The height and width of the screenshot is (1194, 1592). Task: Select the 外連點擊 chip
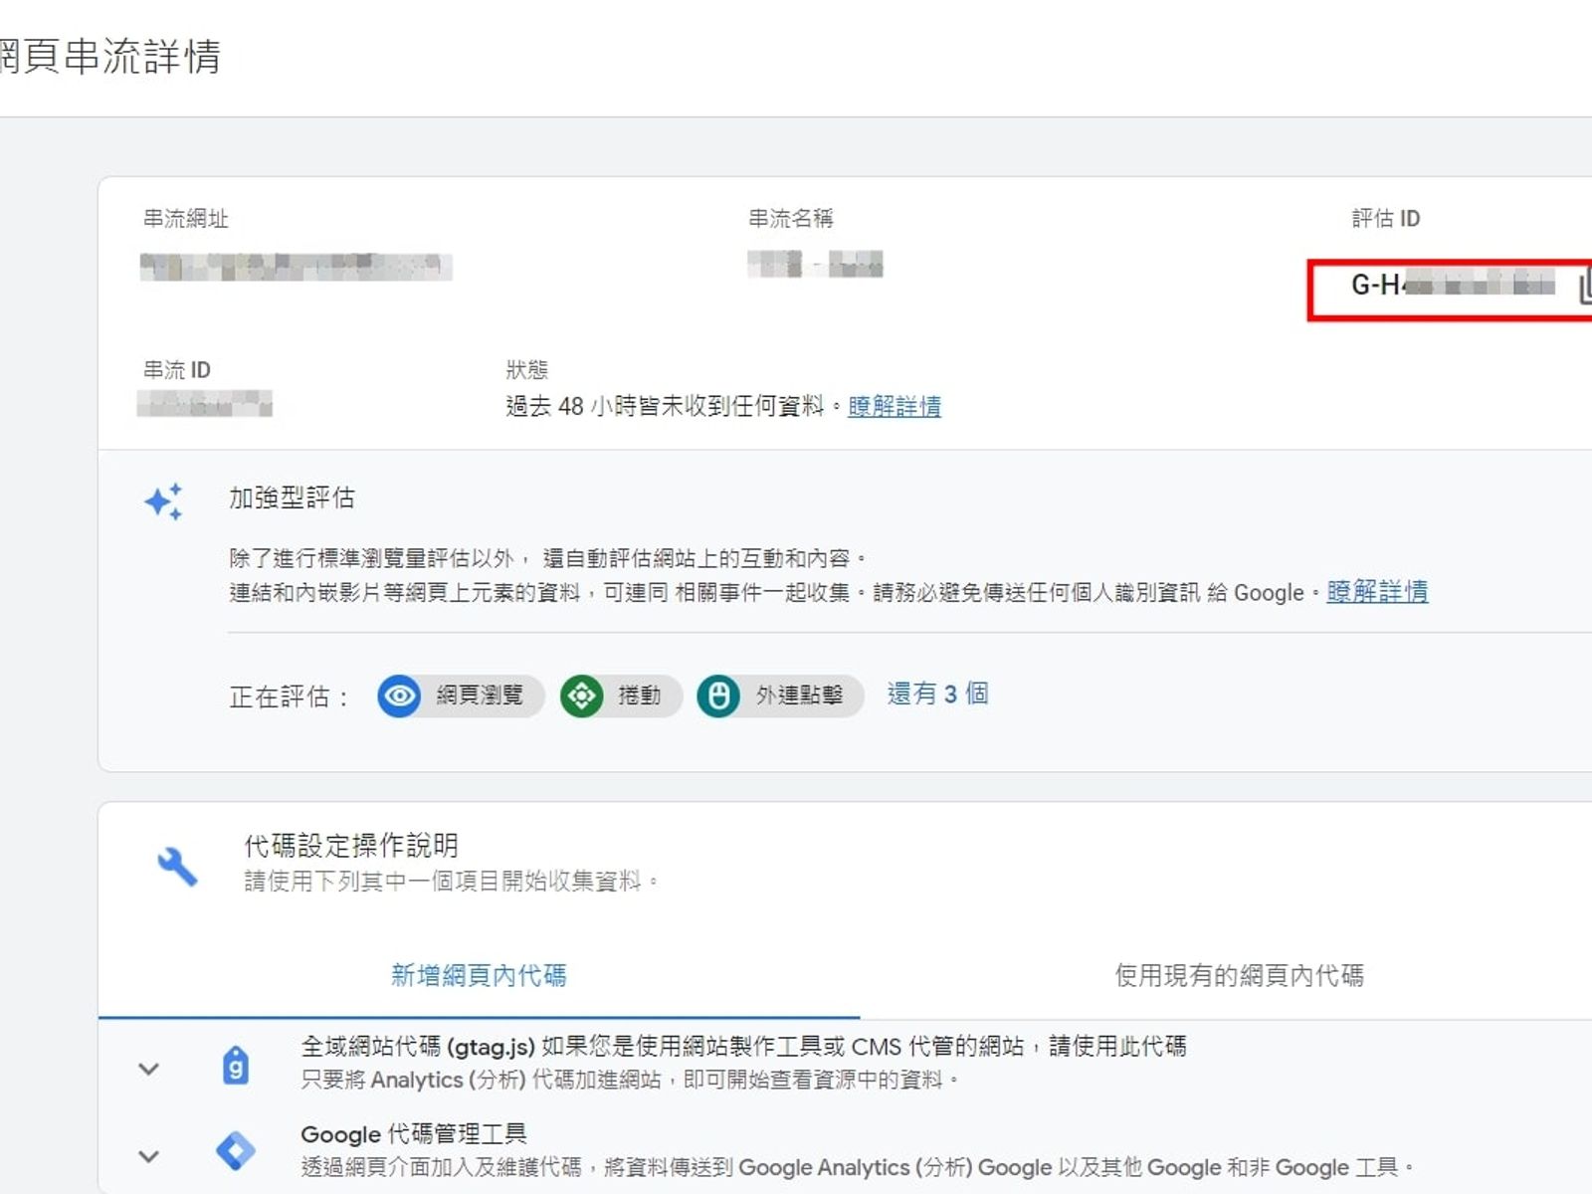coord(779,696)
